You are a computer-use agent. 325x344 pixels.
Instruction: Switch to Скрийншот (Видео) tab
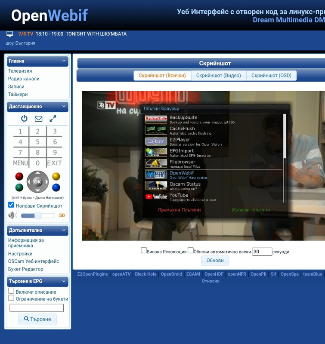[219, 76]
